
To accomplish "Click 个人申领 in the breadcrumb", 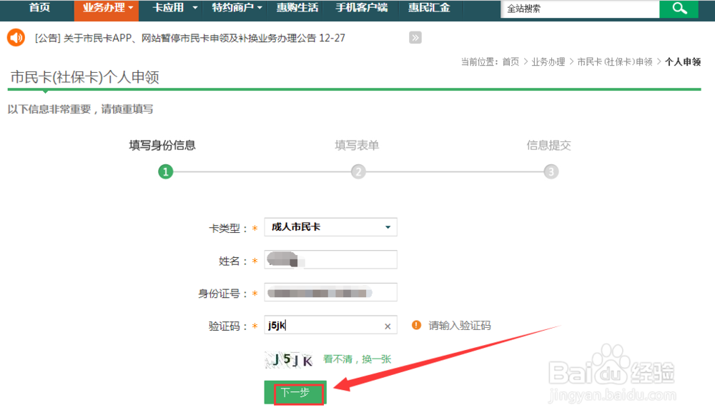I will coord(683,61).
